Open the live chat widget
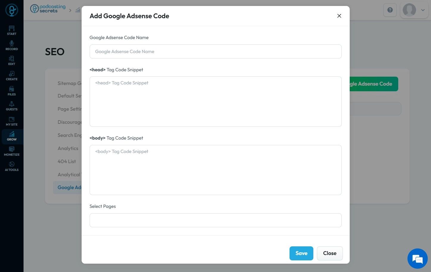This screenshot has height=272, width=431. (417, 259)
